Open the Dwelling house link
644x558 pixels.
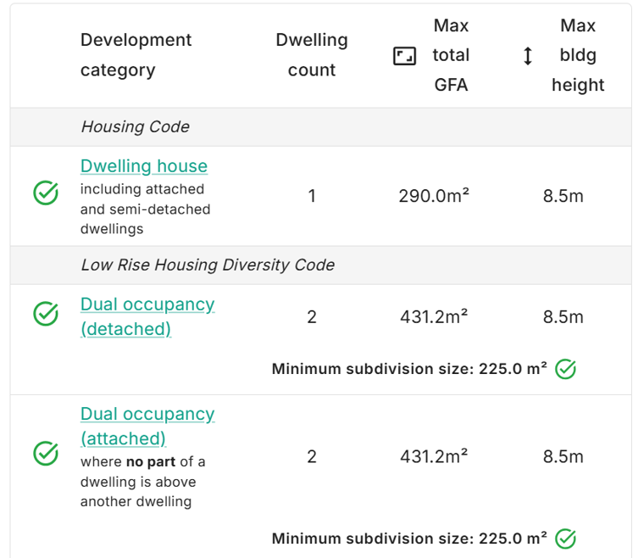144,166
